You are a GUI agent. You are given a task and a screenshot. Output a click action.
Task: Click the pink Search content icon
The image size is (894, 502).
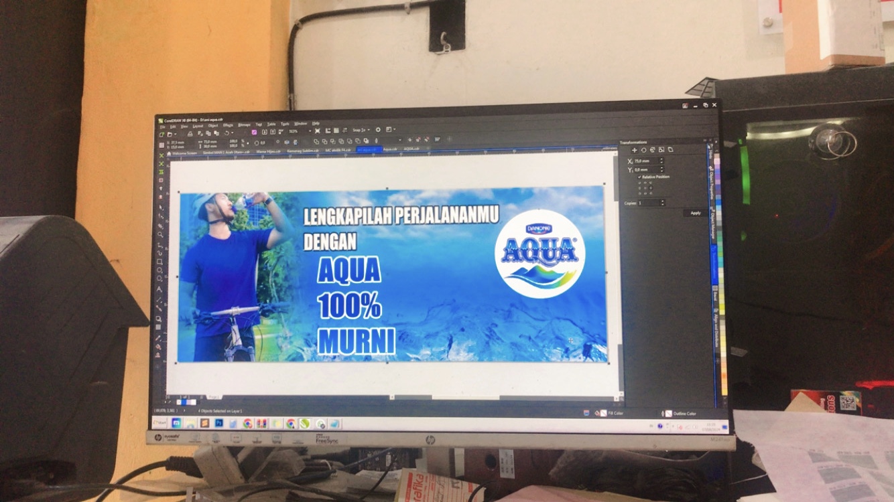click(x=254, y=133)
